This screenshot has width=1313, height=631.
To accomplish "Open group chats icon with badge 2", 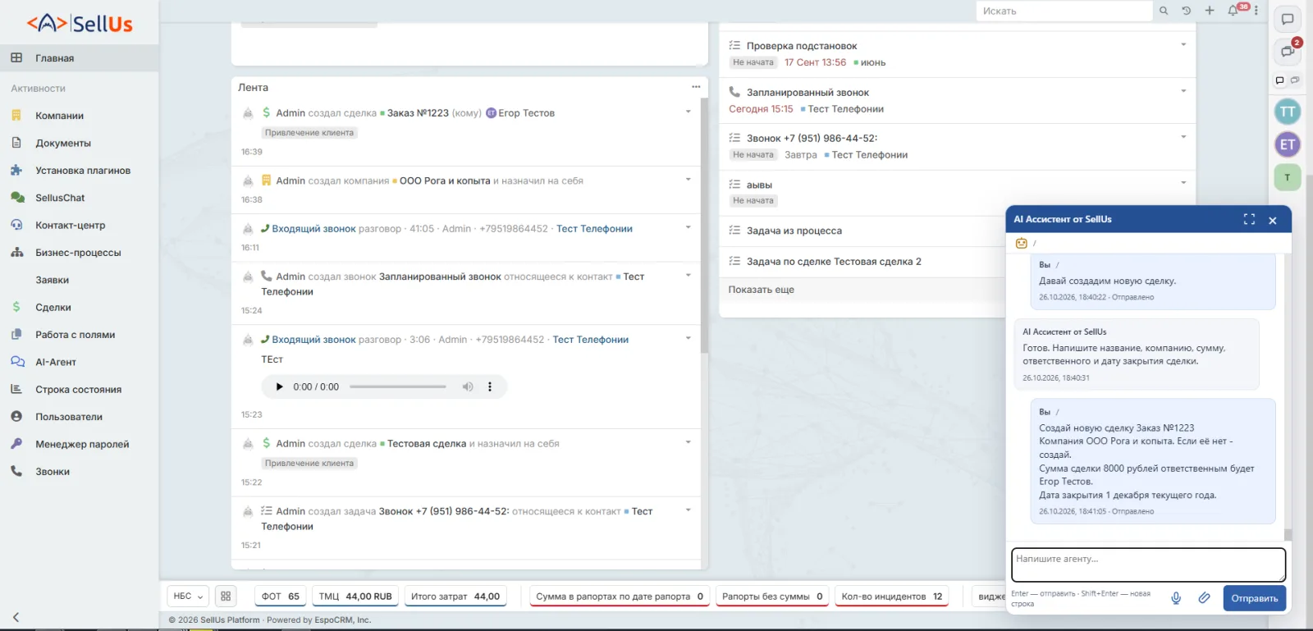I will (x=1288, y=52).
